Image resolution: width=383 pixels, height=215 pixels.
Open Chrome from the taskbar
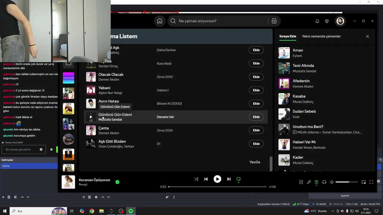(x=92, y=211)
